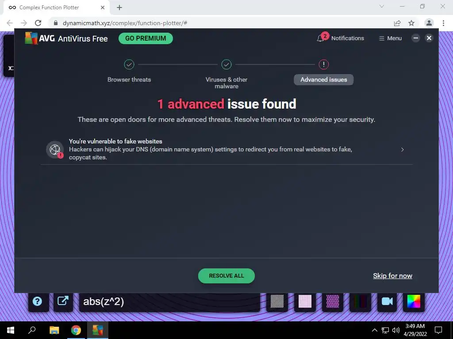Open a new Chrome tab
This screenshot has height=339, width=453.
[x=119, y=8]
